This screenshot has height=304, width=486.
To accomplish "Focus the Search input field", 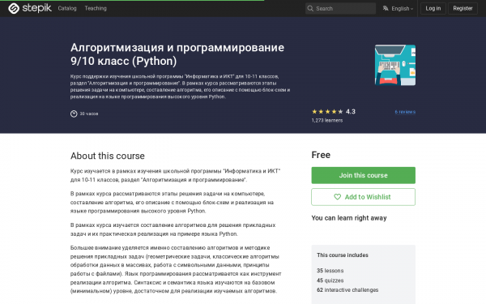I will tap(340, 8).
